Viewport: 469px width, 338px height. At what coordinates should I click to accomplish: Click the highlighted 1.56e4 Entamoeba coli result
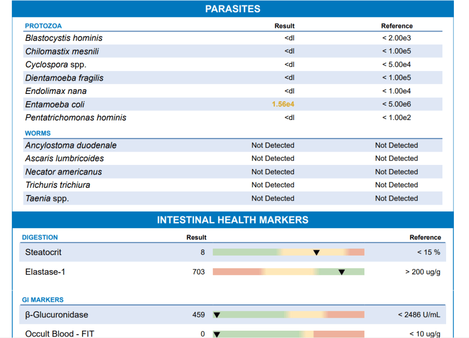pos(283,104)
